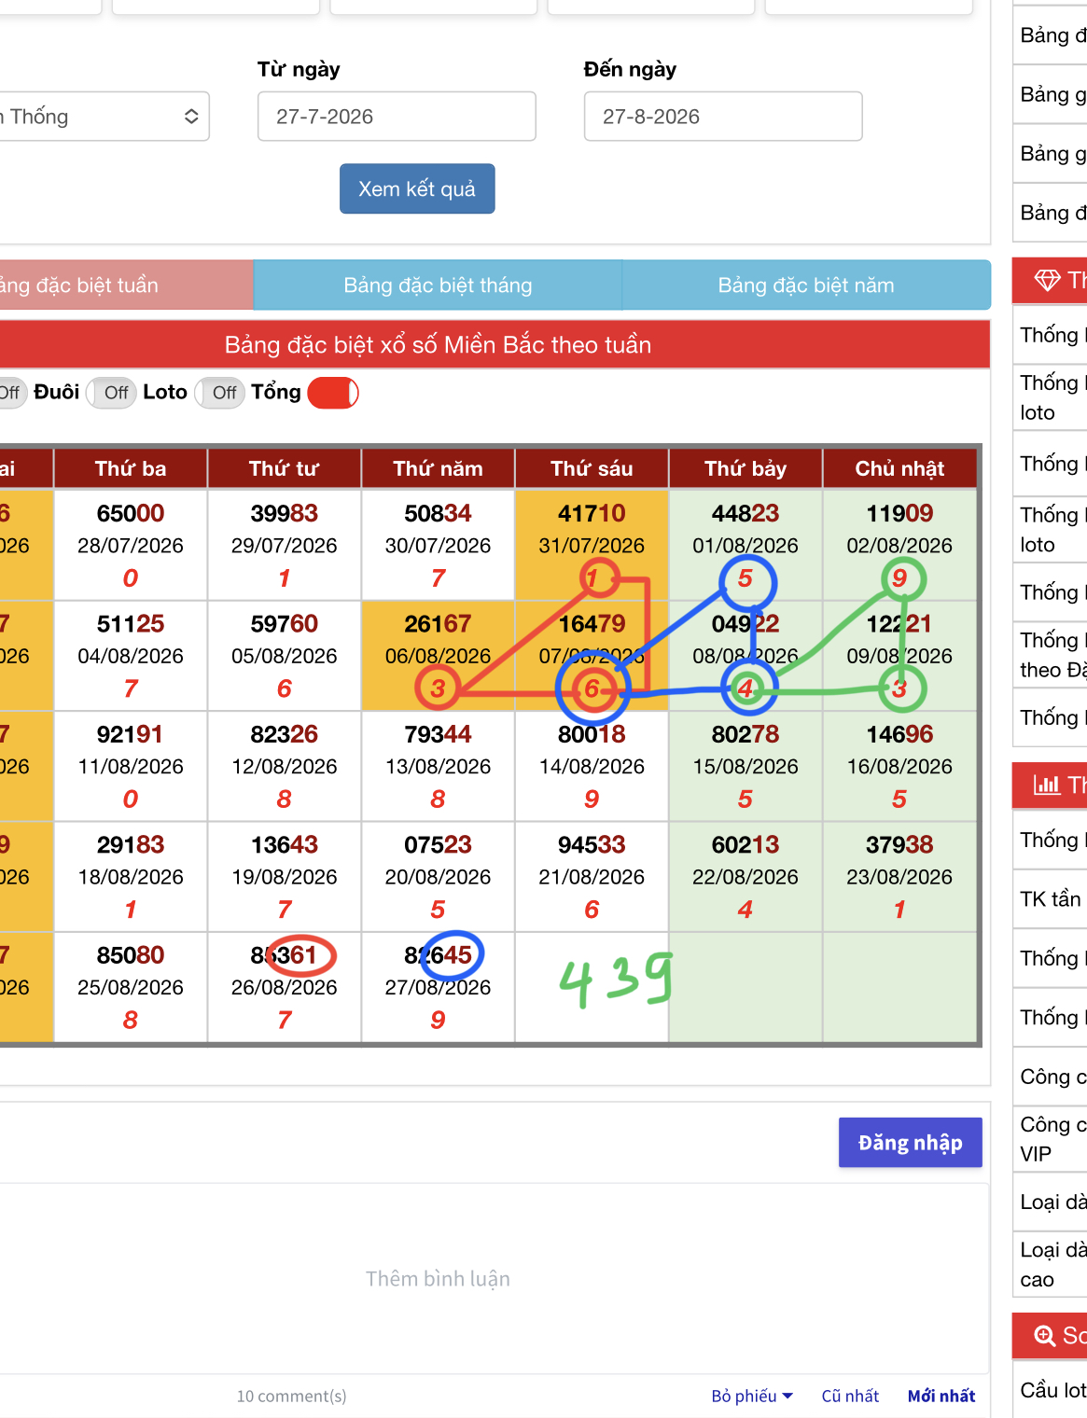
Task: Click the Thứ tư column header
Action: [x=285, y=468]
